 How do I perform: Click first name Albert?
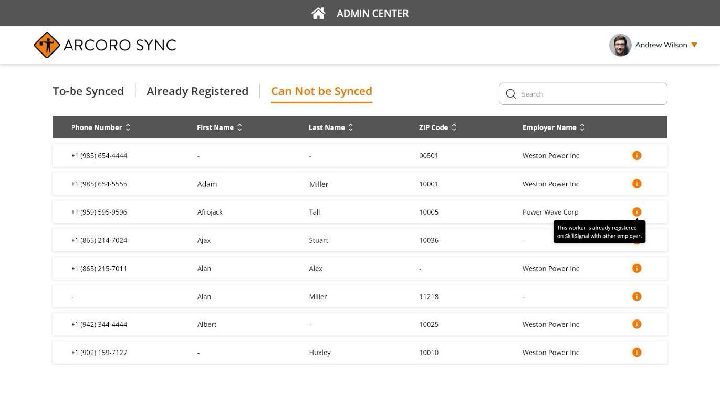(x=206, y=325)
